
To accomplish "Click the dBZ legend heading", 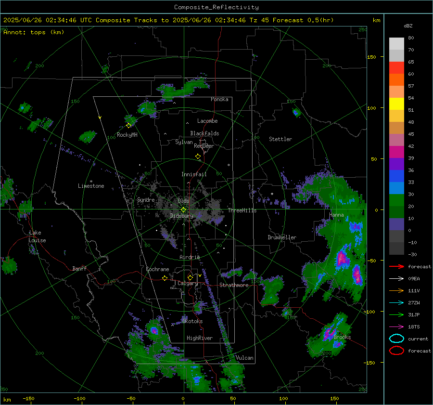I will 408,26.
